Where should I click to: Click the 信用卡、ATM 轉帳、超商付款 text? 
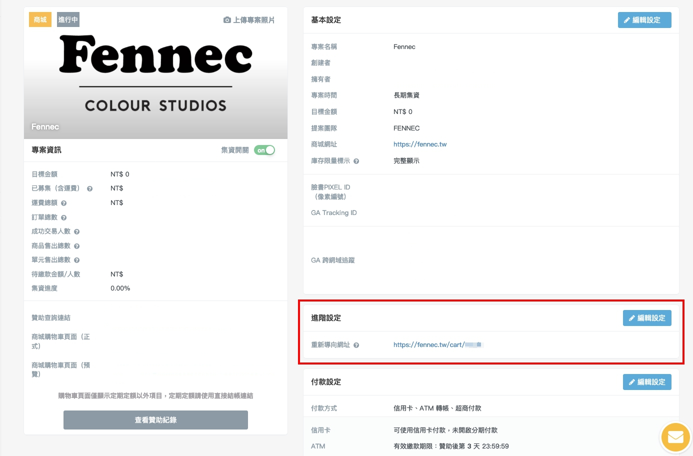pos(437,408)
